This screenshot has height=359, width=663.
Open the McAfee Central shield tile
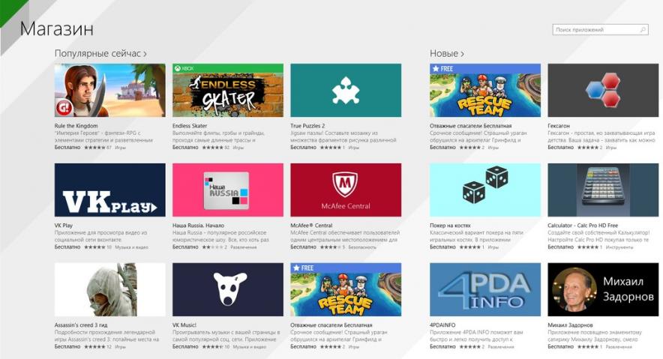(x=346, y=190)
